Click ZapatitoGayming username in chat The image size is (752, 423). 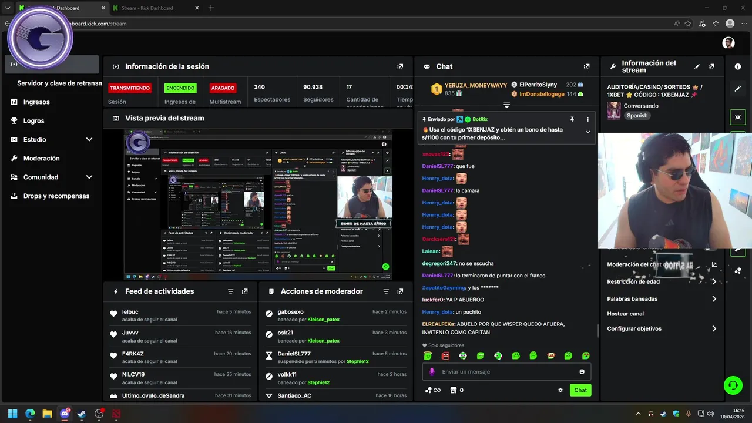(444, 288)
